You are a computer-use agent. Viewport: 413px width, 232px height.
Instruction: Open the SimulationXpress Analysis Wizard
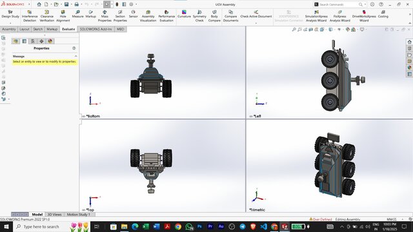tap(316, 16)
